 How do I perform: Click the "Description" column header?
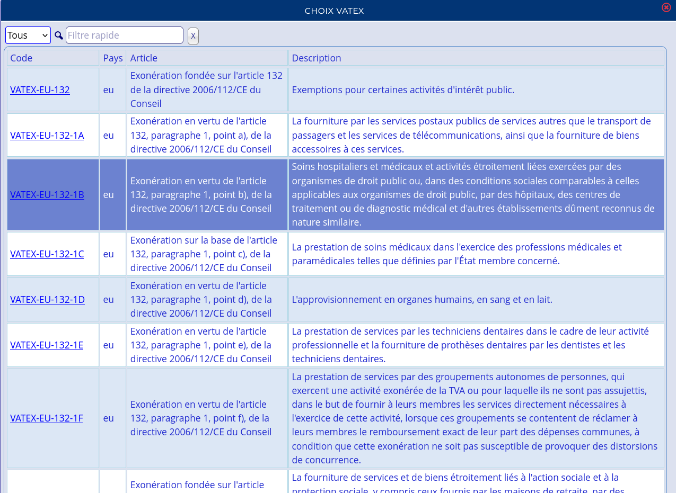point(317,58)
